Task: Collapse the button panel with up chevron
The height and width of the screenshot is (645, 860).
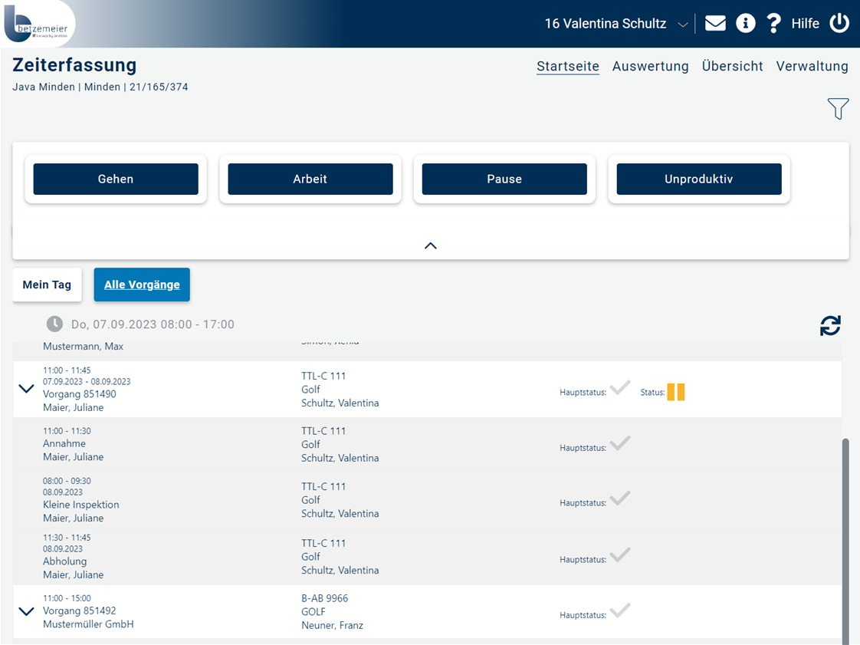Action: (x=431, y=246)
